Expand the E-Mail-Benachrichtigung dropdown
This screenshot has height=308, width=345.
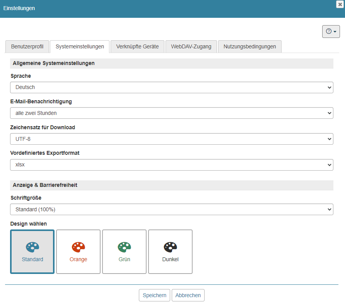(171, 113)
